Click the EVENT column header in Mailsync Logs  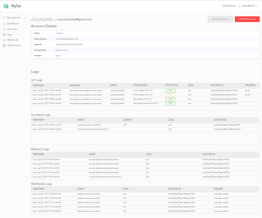(92, 154)
